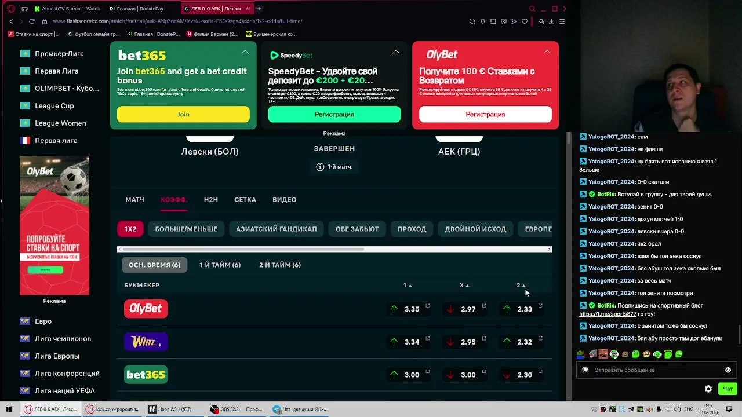Open the H2H tab
The height and width of the screenshot is (417, 742).
point(211,200)
